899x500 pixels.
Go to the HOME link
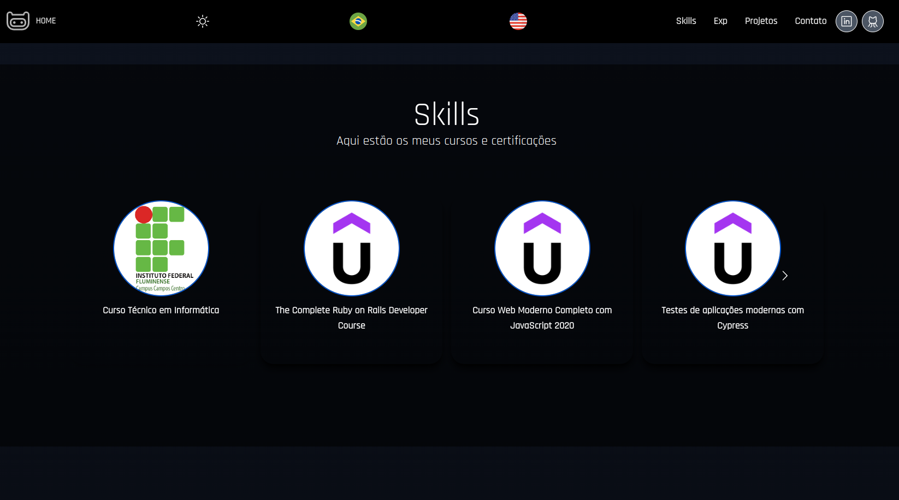(x=46, y=21)
